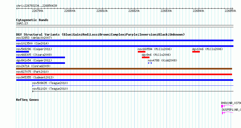Click the 1q42.13 band label
The image size is (241, 128).
tap(22, 23)
